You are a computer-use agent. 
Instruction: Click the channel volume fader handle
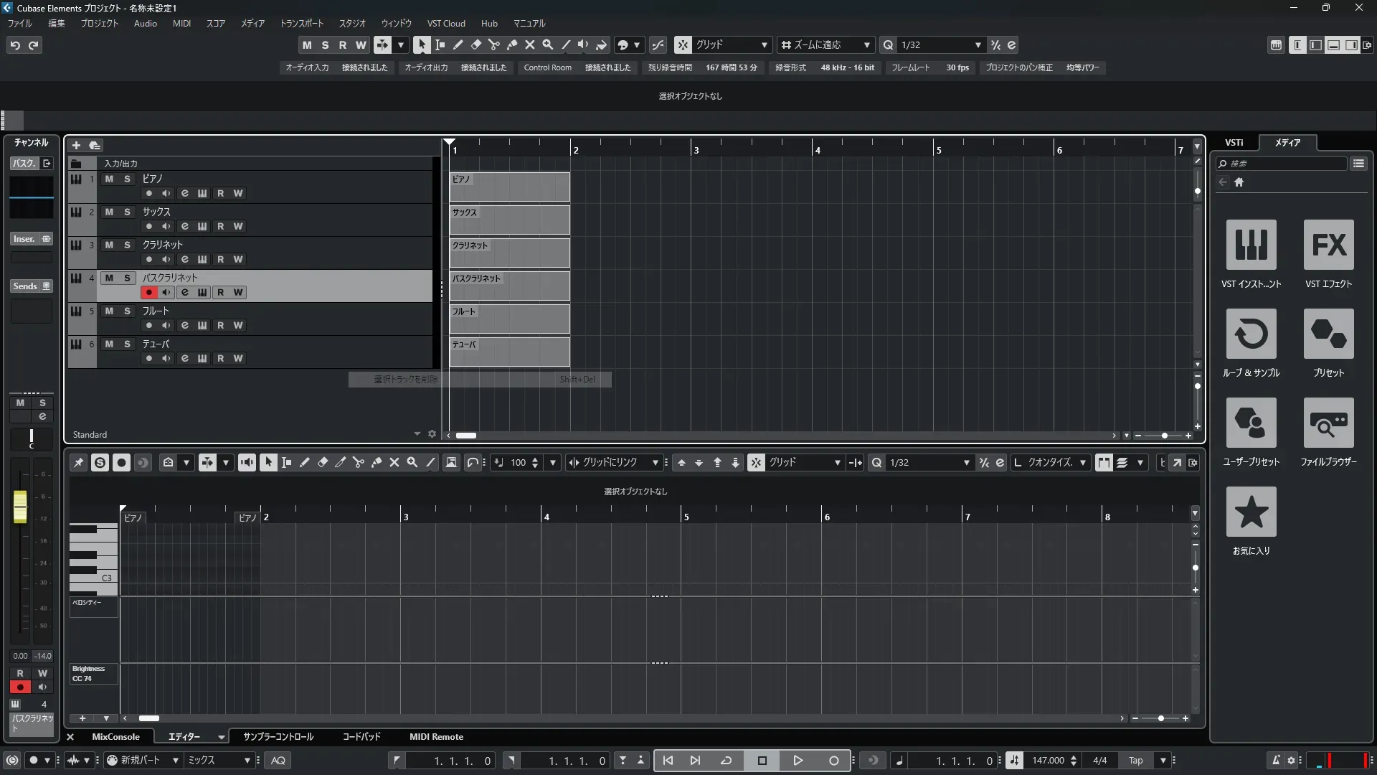tap(20, 506)
